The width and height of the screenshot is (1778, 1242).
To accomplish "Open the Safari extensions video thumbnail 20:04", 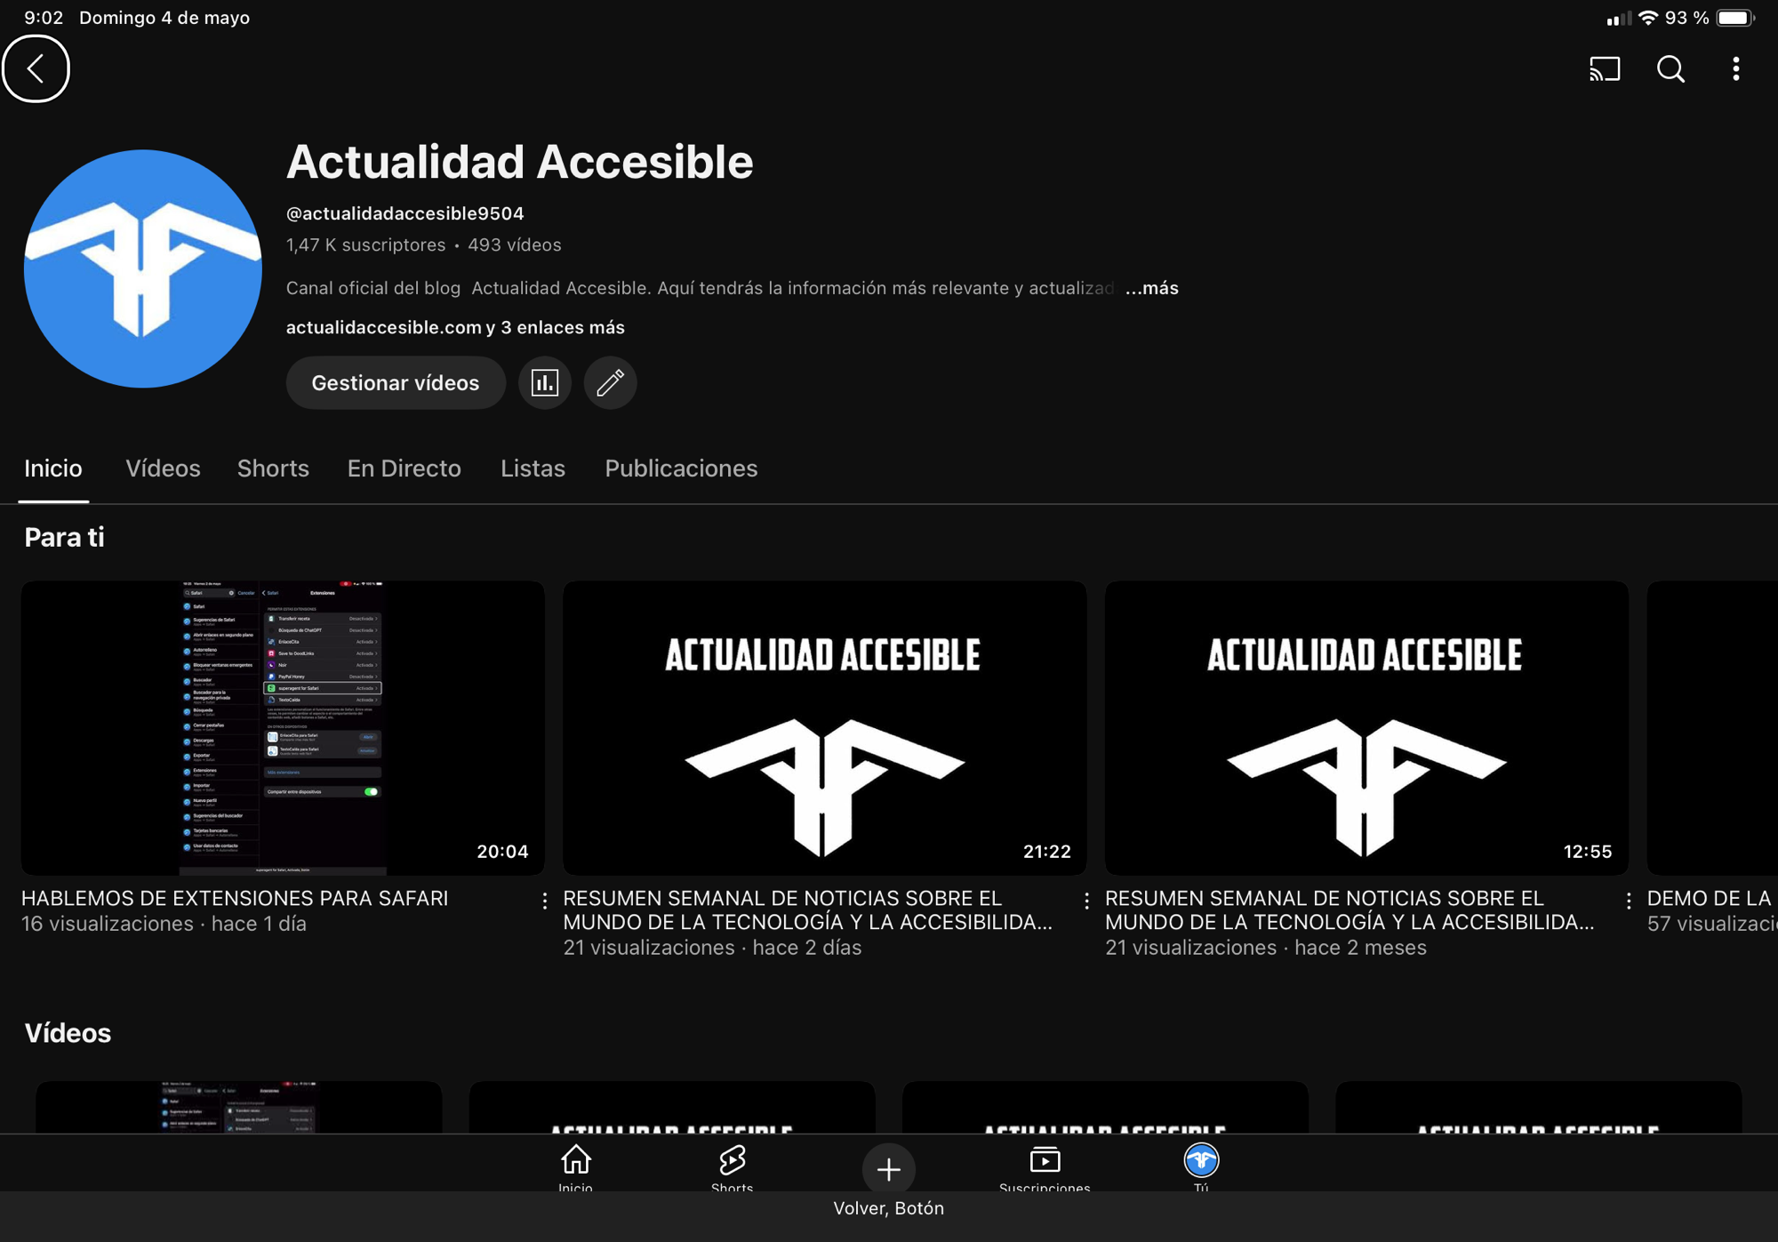I will [x=283, y=728].
